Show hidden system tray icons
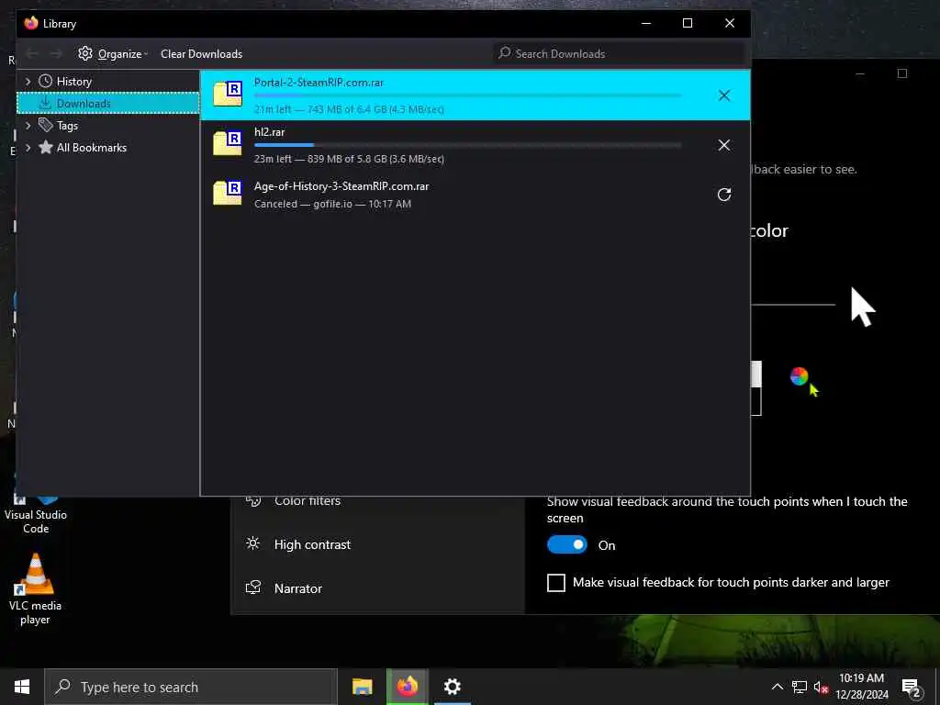 [777, 687]
